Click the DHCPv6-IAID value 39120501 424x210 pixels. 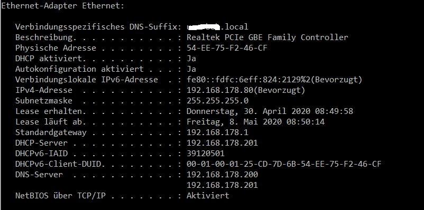click(206, 154)
